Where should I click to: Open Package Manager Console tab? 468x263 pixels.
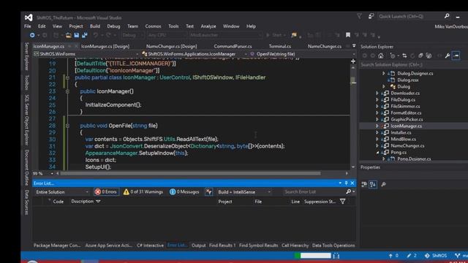(57, 245)
